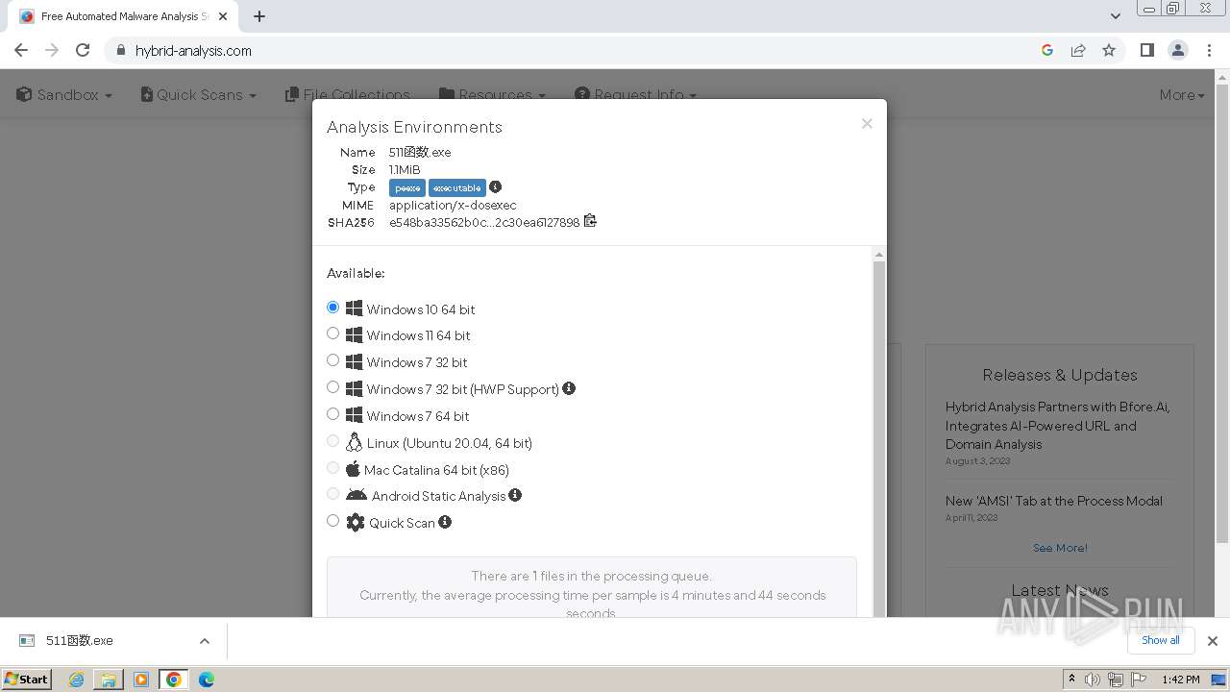Open the Bfore.Ai partnership news article
Viewport: 1230px width, 692px height.
1058,426
